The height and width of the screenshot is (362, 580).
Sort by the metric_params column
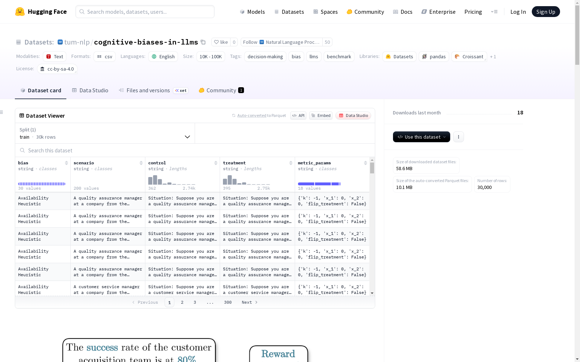point(365,163)
